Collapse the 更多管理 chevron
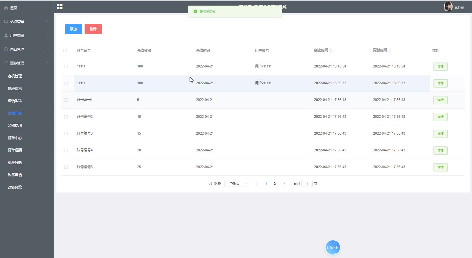Viewport: 472px width, 258px height. click(x=47, y=63)
